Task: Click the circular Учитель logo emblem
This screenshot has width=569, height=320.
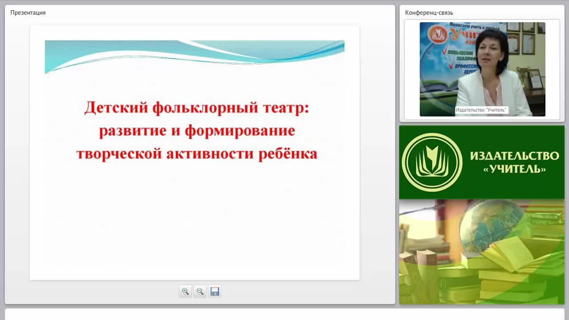Action: (432, 162)
